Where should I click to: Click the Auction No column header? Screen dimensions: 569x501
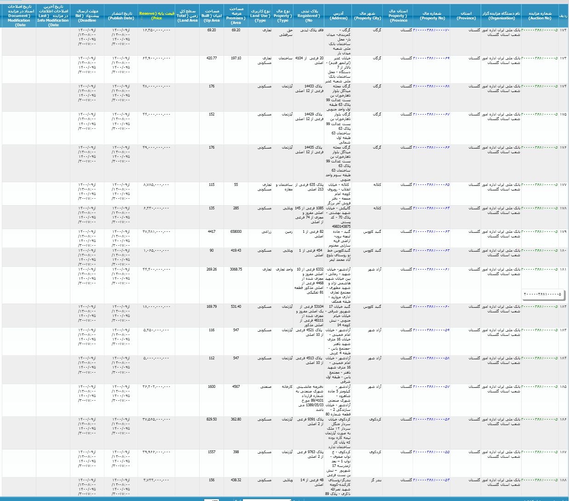click(540, 16)
